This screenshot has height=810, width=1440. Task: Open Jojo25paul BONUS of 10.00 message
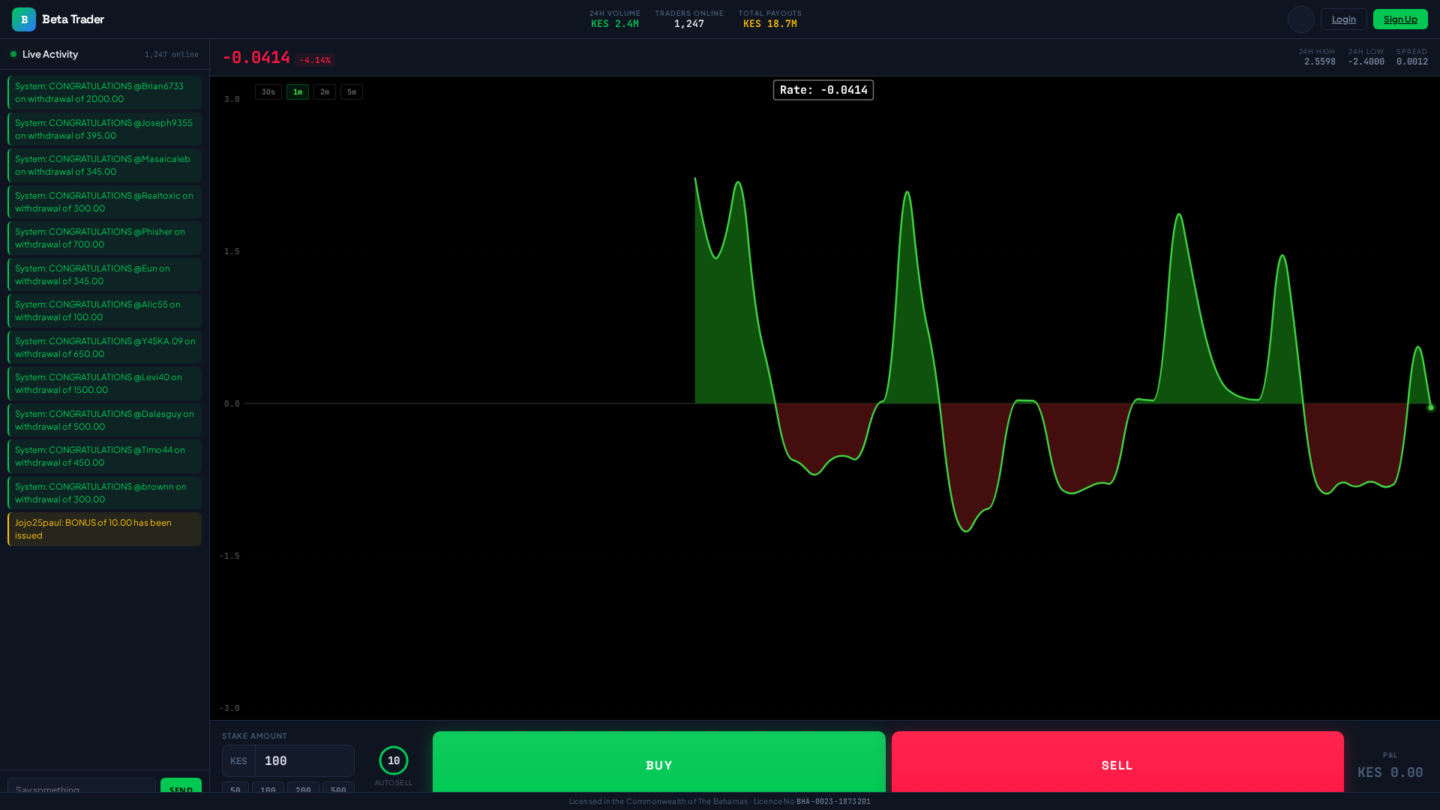(104, 529)
